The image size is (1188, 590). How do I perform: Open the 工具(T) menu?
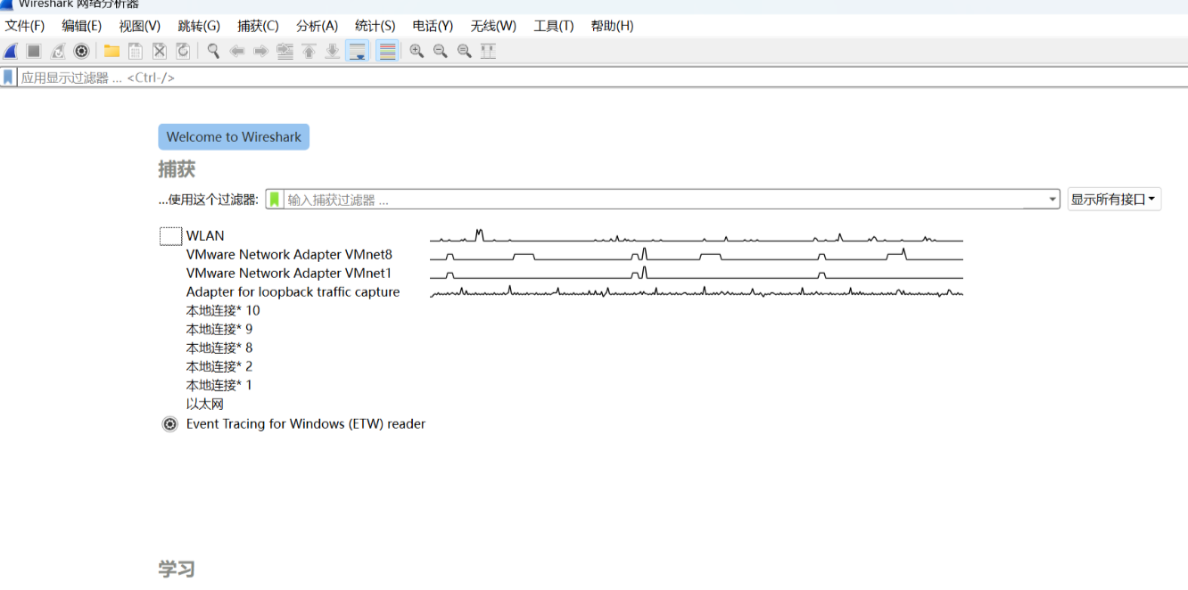click(x=554, y=26)
